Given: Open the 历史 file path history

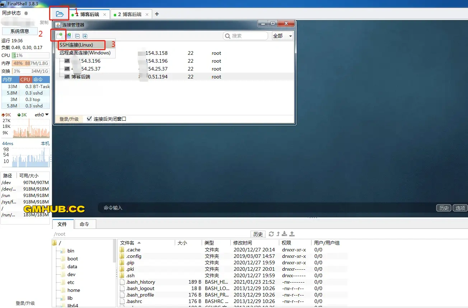Looking at the screenshot, I should (x=258, y=234).
